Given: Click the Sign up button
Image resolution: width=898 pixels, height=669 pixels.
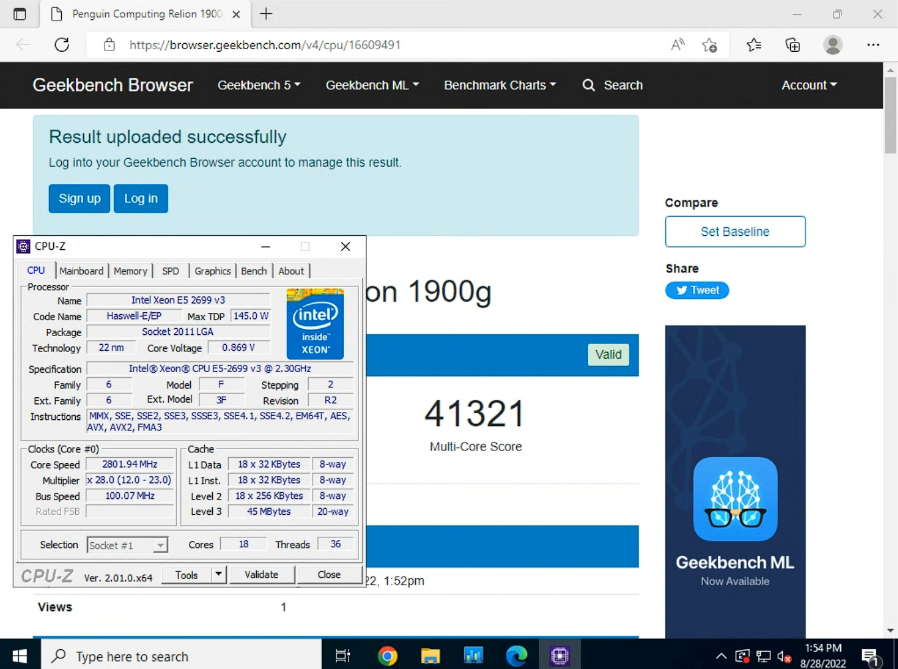Looking at the screenshot, I should (79, 199).
